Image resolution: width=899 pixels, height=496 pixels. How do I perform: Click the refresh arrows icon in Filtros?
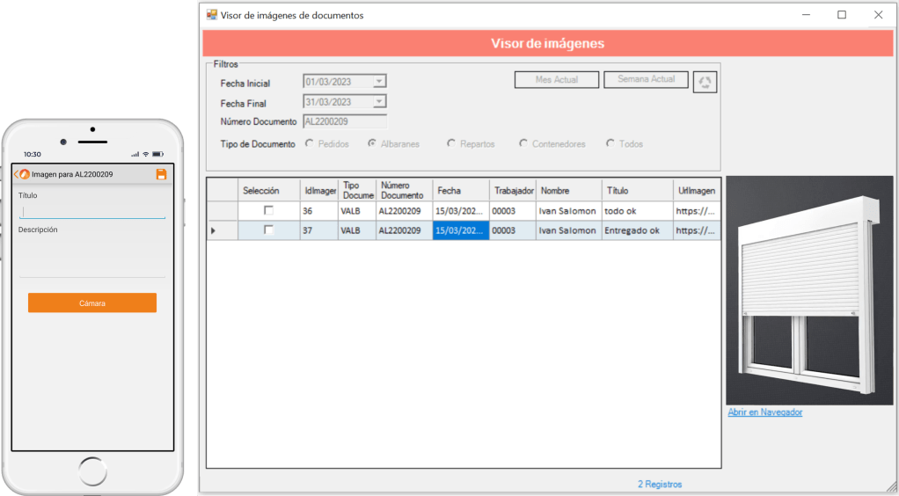pyautogui.click(x=705, y=83)
